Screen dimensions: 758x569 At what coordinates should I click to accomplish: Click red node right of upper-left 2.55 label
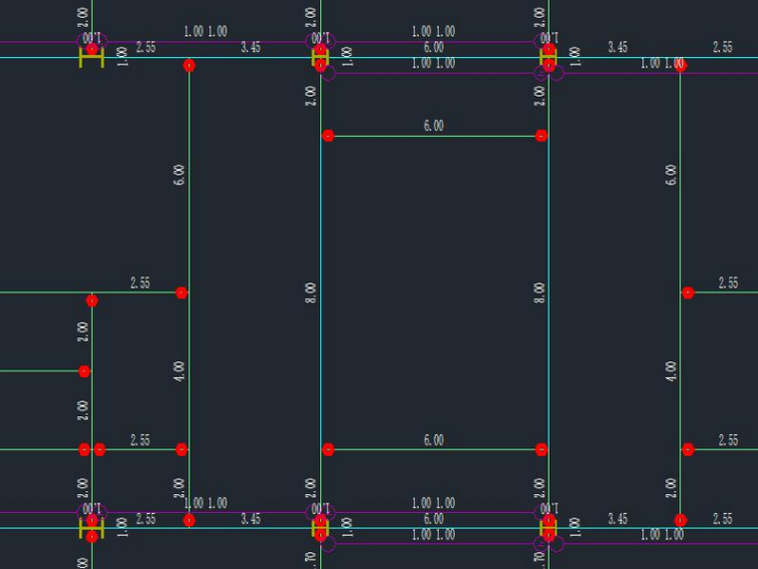point(182,292)
